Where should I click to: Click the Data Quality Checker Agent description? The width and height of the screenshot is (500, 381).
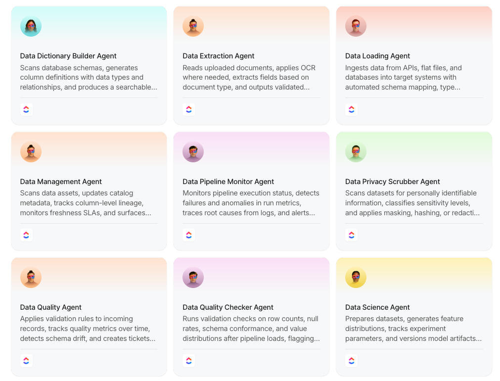(251, 329)
